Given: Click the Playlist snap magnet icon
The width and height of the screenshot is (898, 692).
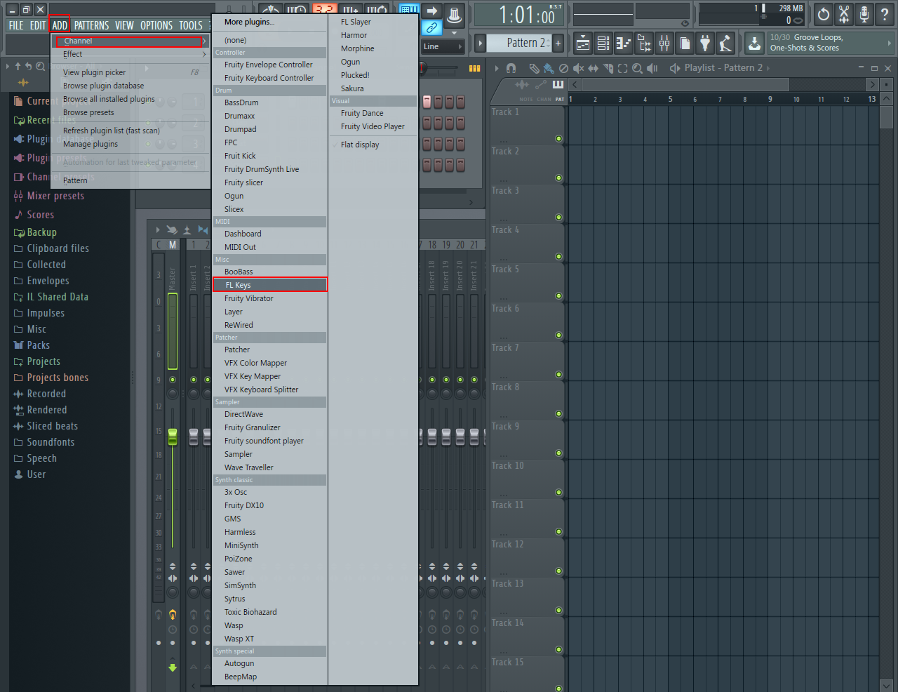Looking at the screenshot, I should click(x=511, y=68).
